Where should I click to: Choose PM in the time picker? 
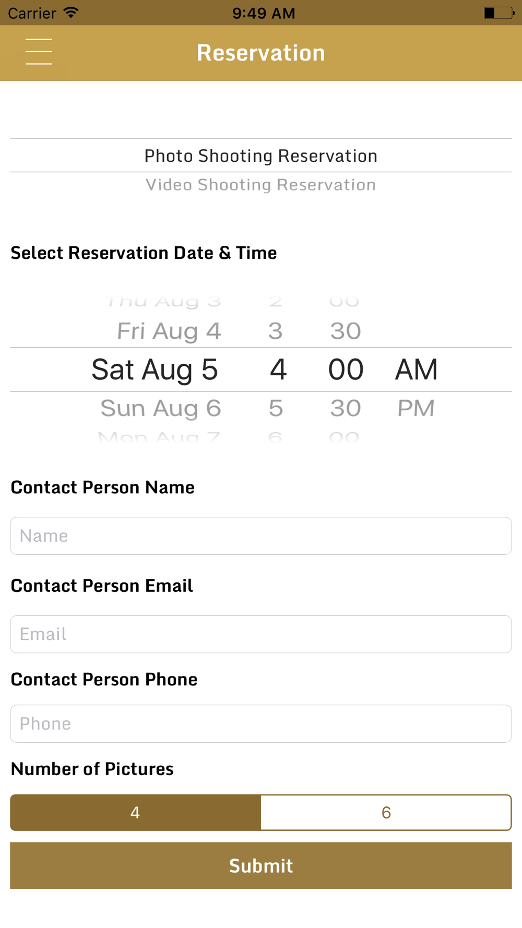[x=416, y=408]
